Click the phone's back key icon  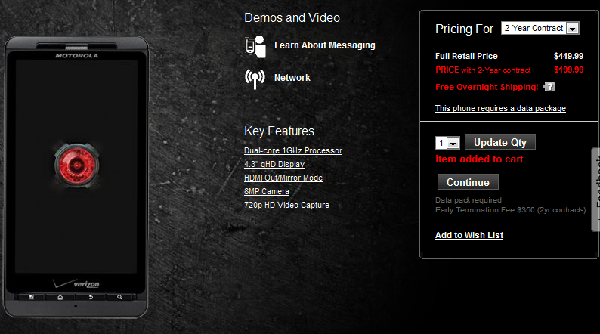(91, 297)
